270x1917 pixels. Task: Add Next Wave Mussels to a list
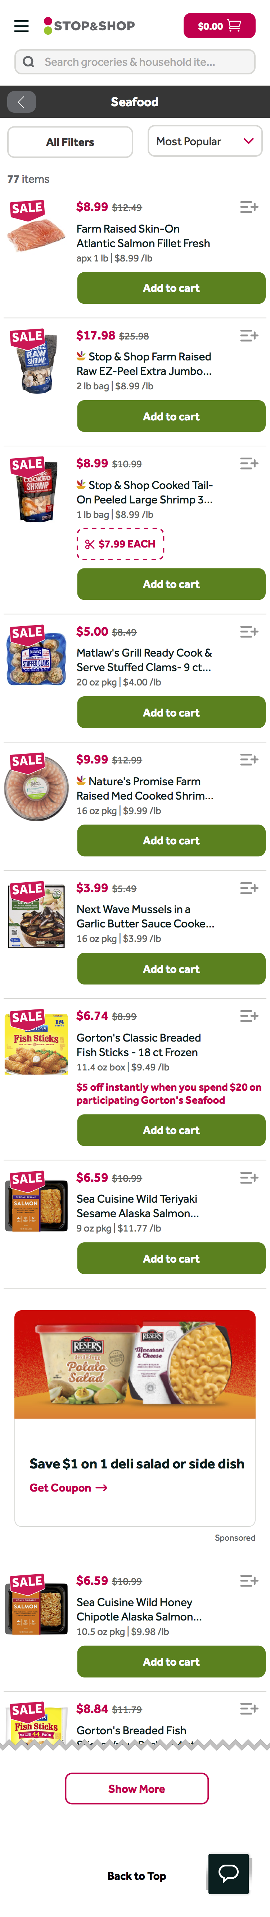(x=248, y=888)
